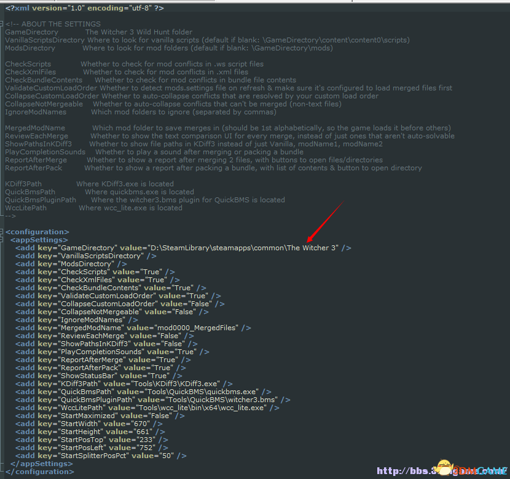Click the StartSplitterPosPct value "50"
The image size is (510, 479).
tap(167, 456)
